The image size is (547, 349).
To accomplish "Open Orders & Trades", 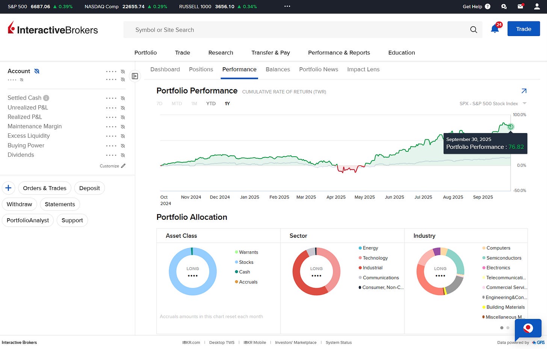I will pyautogui.click(x=45, y=188).
